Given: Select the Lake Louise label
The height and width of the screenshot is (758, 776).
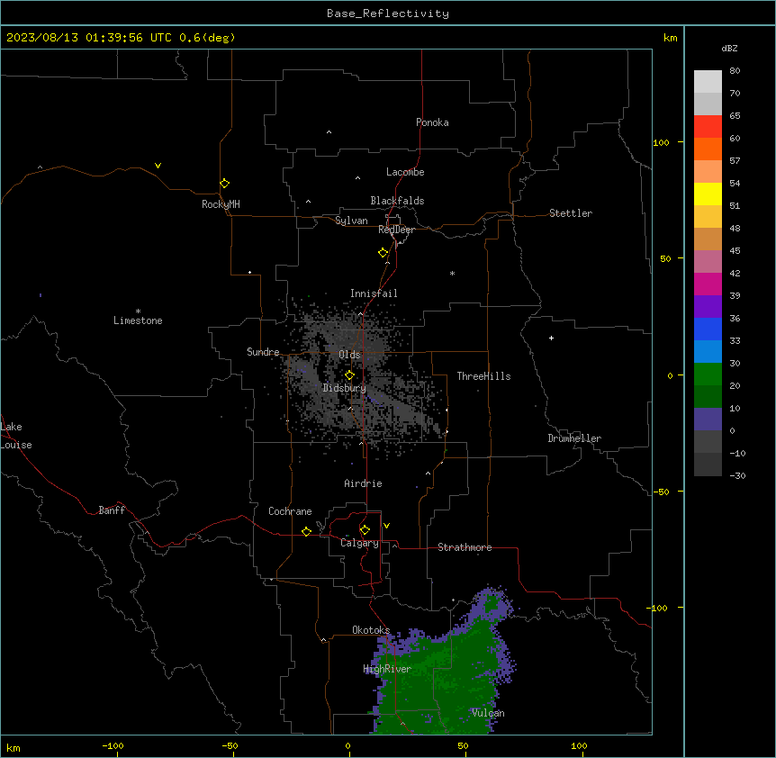Looking at the screenshot, I should click(x=16, y=436).
